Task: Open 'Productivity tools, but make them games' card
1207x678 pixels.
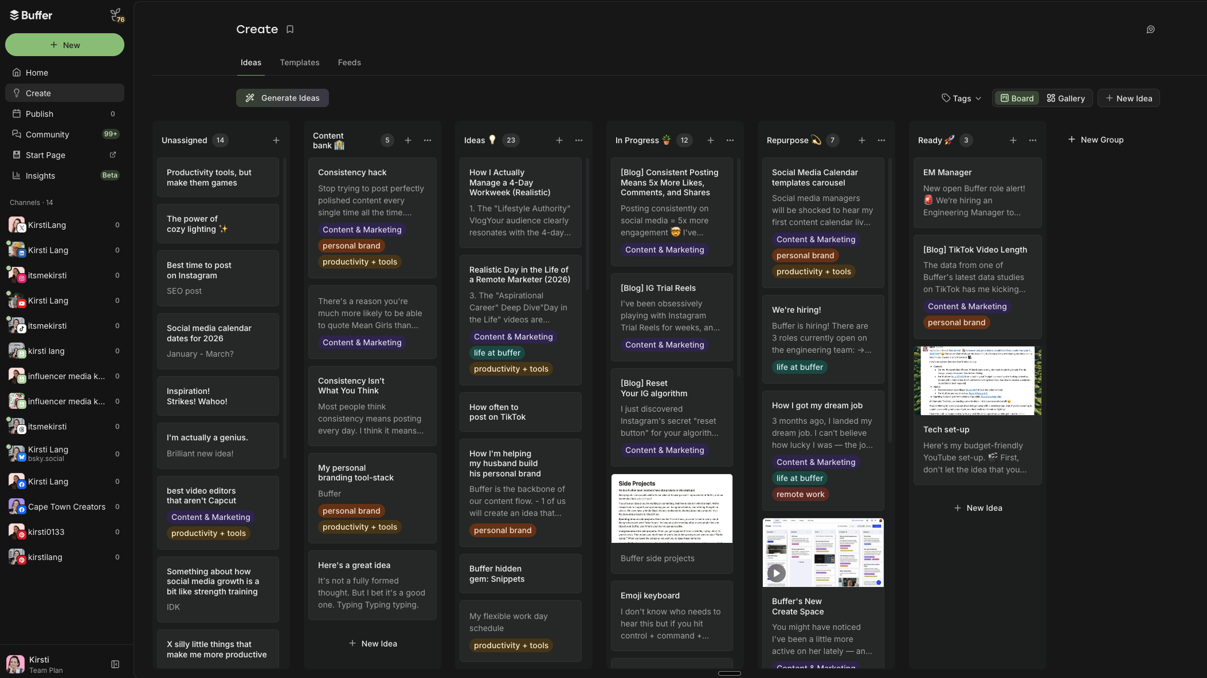Action: point(218,178)
